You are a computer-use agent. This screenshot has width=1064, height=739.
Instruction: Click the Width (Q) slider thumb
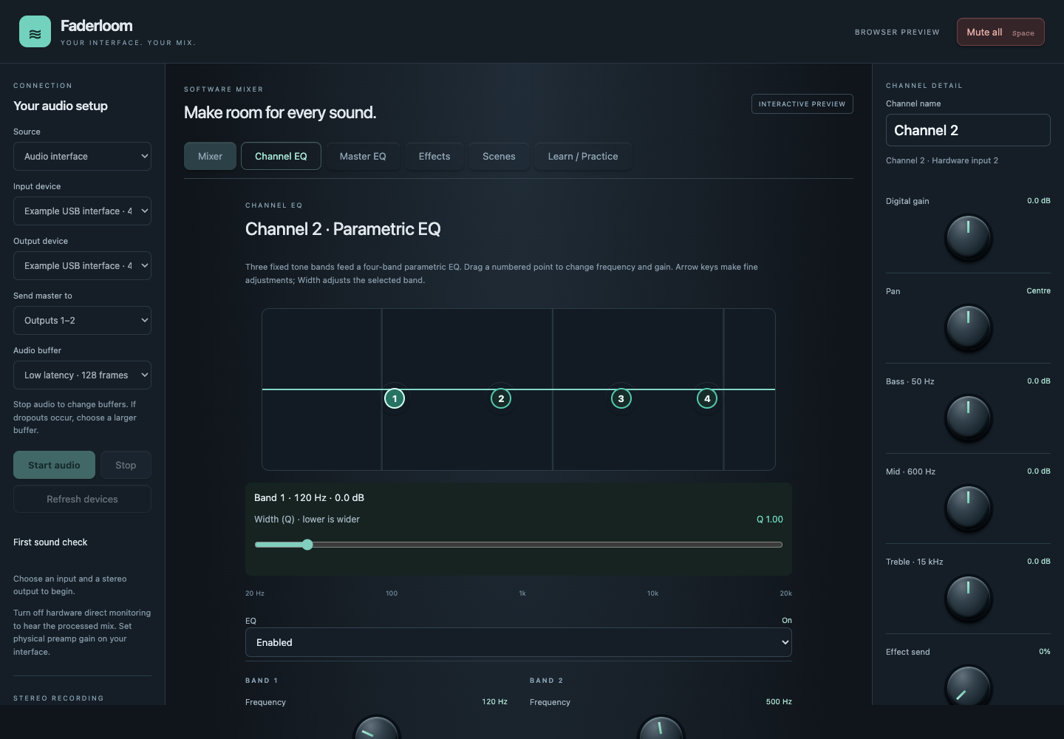click(x=307, y=545)
